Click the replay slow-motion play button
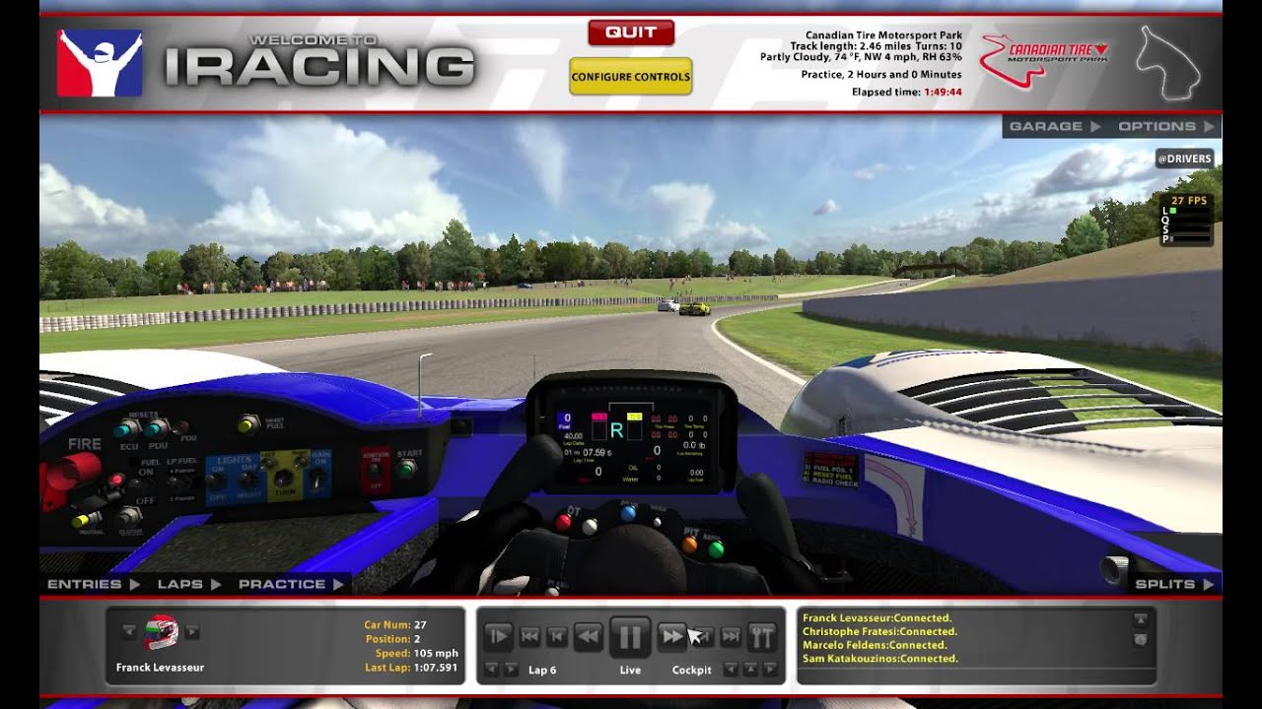Viewport: 1262px width, 709px height. coord(499,637)
